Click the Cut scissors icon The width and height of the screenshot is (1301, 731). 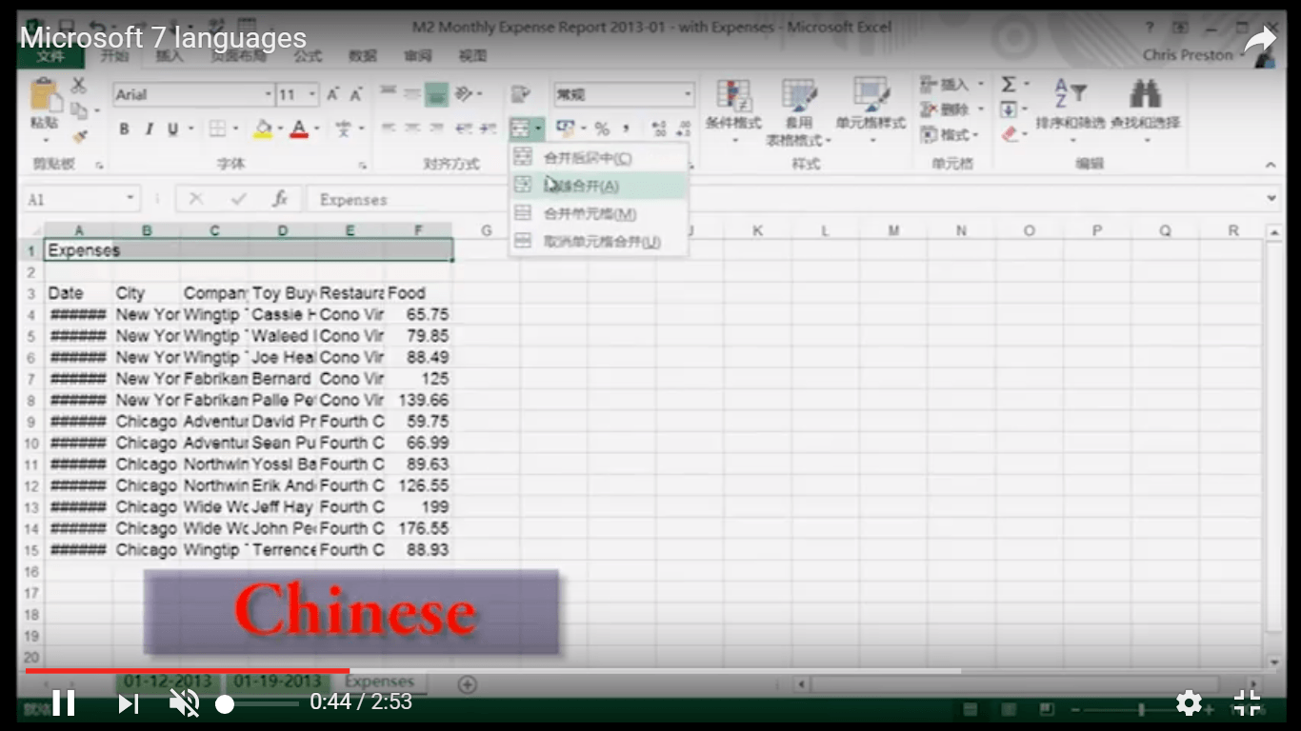(79, 87)
